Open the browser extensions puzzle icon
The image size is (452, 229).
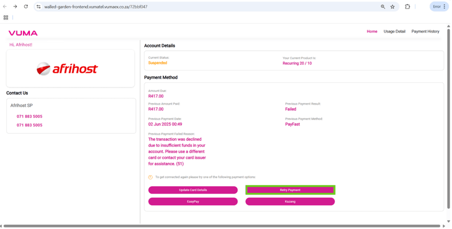[407, 7]
